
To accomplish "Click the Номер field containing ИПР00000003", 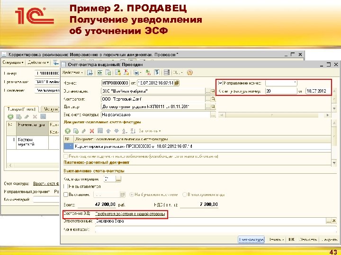I will pos(116,83).
